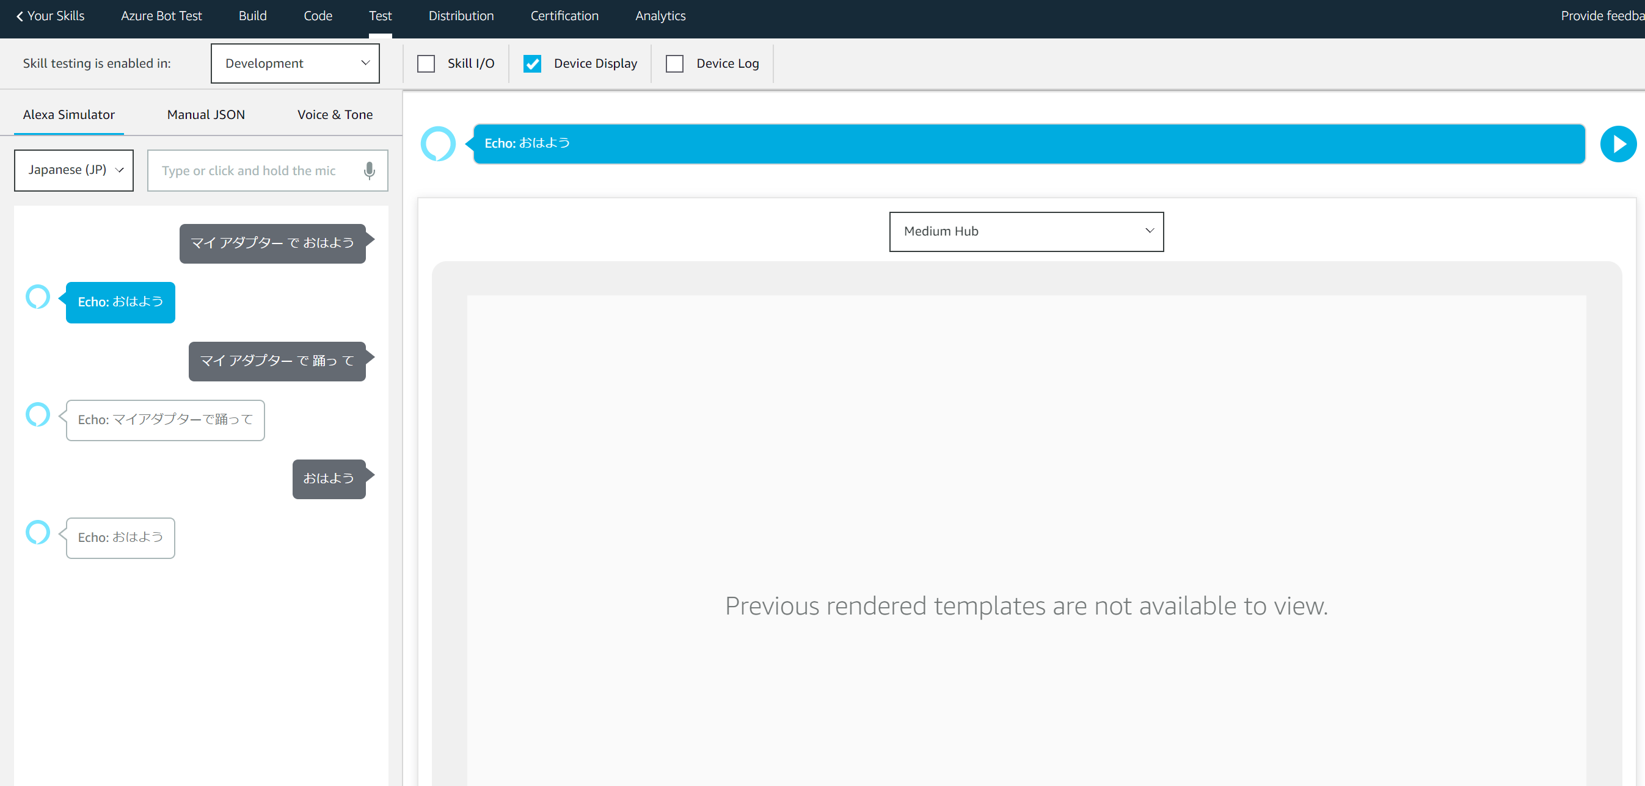Go to the Build menu item

(252, 16)
